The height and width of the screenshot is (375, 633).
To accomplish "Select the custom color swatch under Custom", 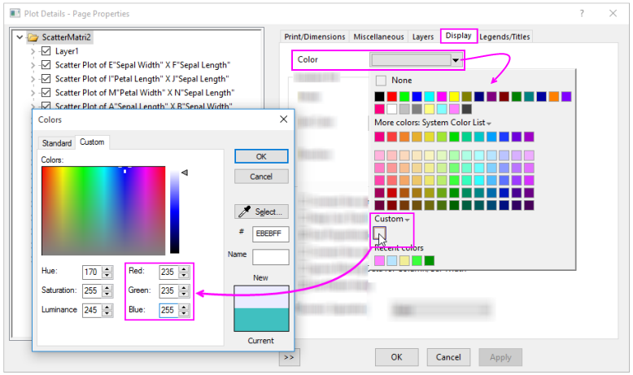I will coord(379,233).
